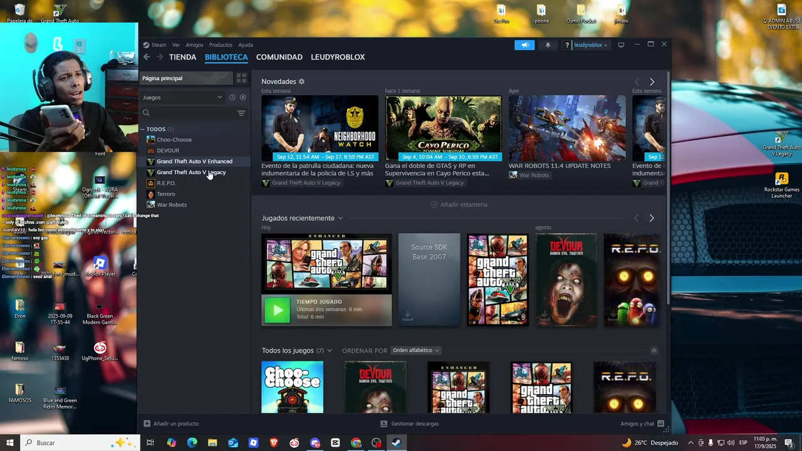Select Choo-Choose in the game list
This screenshot has width=802, height=451.
174,140
